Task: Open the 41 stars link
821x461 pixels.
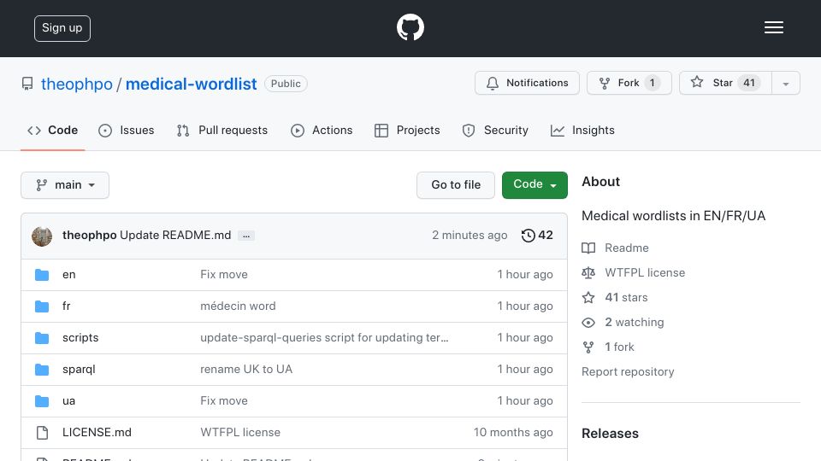Action: (x=626, y=297)
